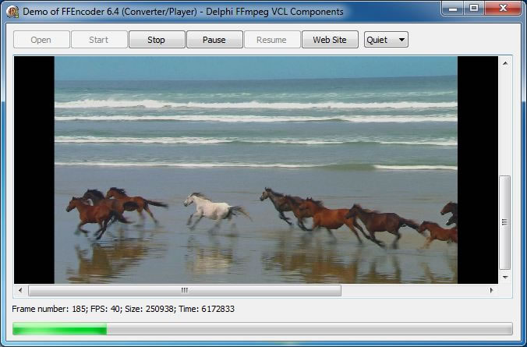
Task: Open the Quiet log level dropdown
Action: (x=386, y=40)
